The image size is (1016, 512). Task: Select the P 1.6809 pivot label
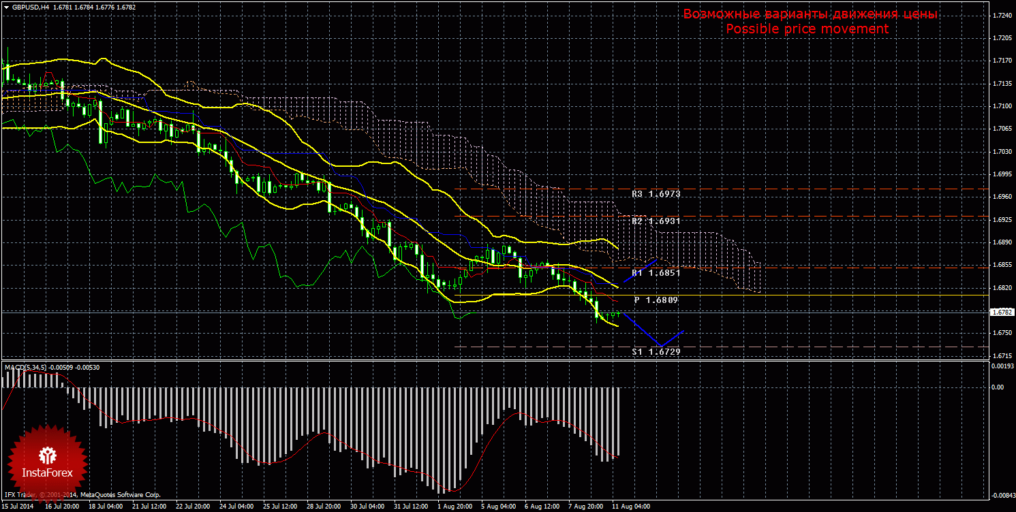pos(656,300)
